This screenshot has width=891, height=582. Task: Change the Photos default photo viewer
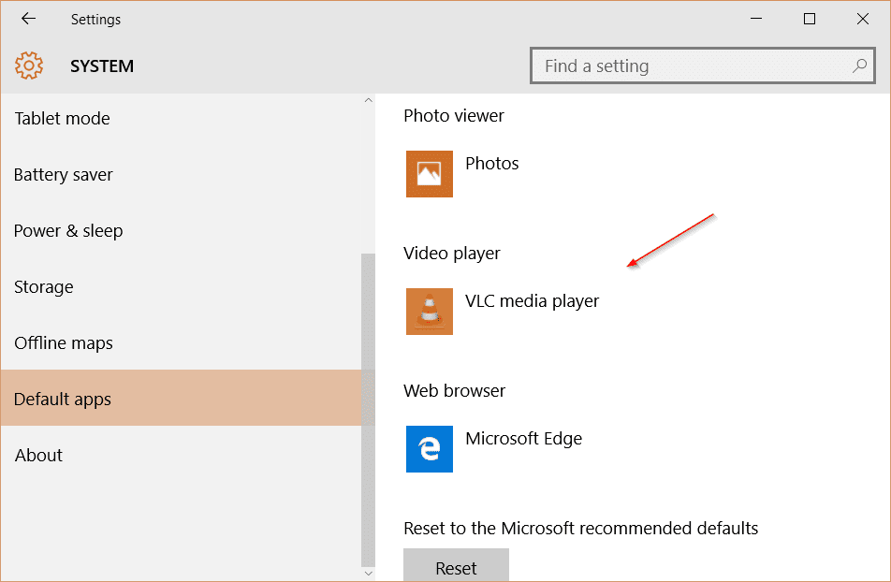(x=491, y=164)
